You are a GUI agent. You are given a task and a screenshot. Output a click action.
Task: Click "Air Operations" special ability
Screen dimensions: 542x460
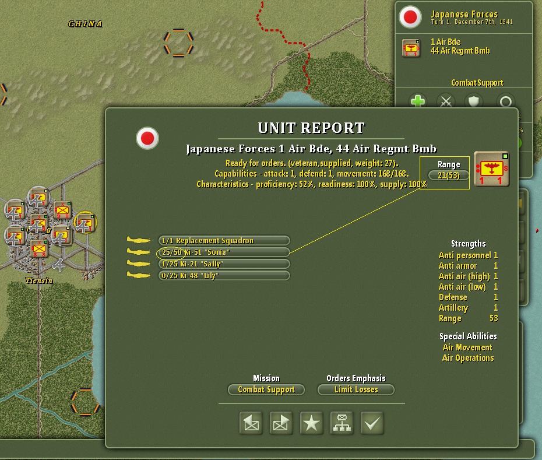[x=468, y=358]
